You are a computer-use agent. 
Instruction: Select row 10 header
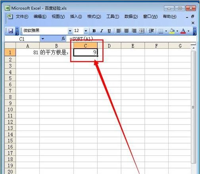coord(10,110)
